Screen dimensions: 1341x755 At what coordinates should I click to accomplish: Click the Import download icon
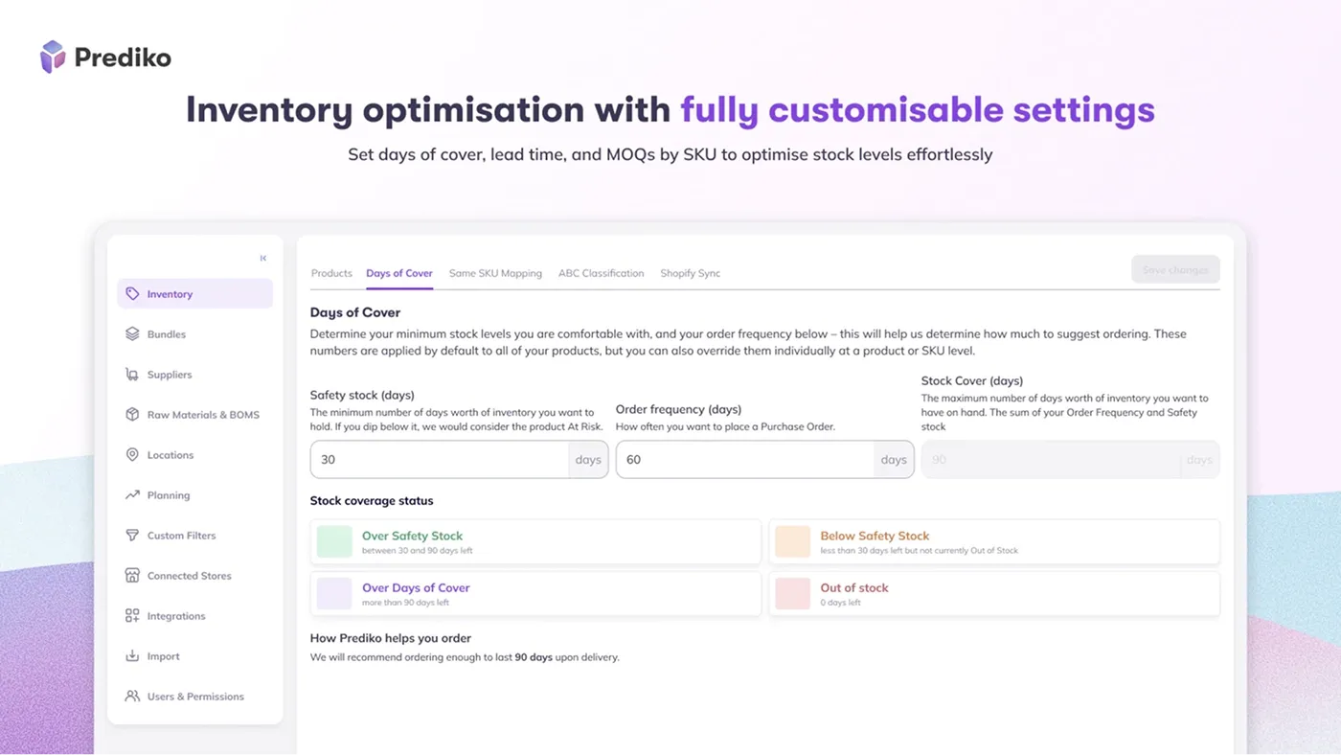(132, 656)
